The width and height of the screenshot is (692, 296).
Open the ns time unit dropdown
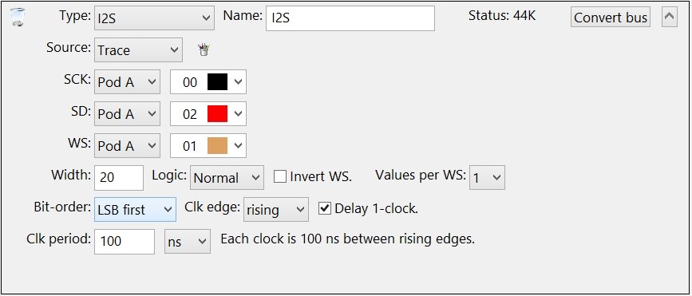tap(188, 241)
